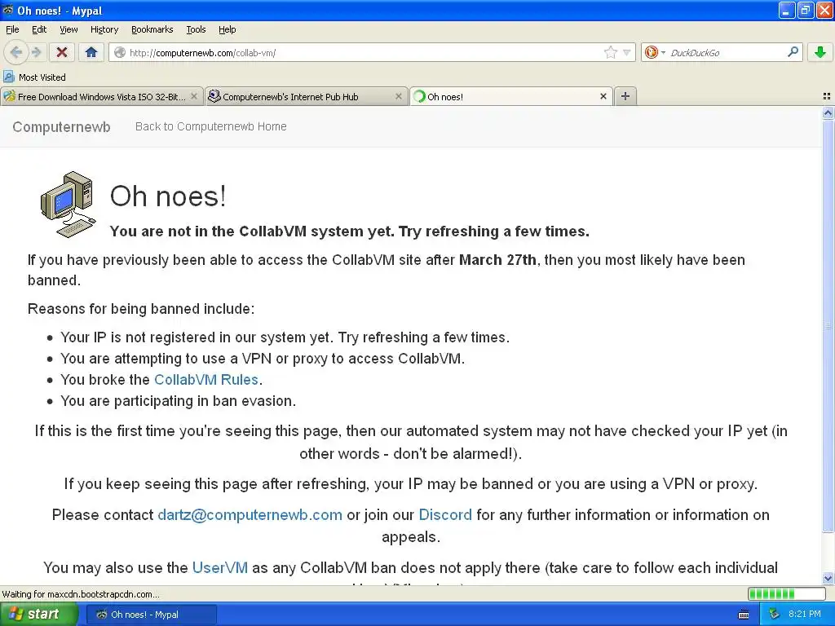Go forward with the forward arrow button
835x626 pixels.
click(36, 52)
